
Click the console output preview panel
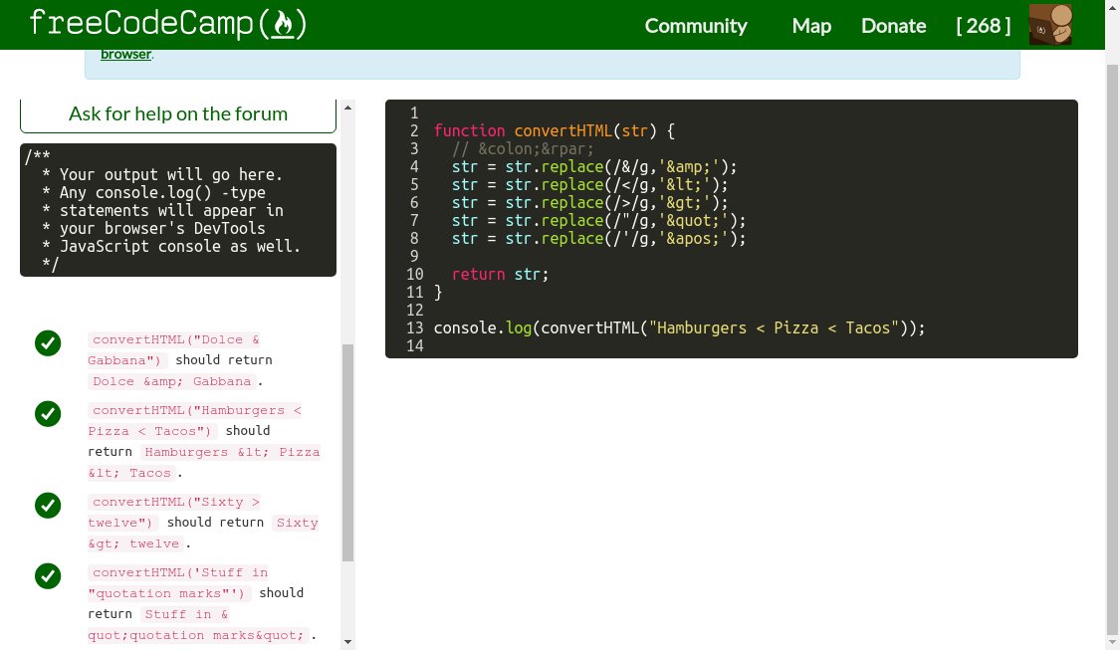[178, 210]
